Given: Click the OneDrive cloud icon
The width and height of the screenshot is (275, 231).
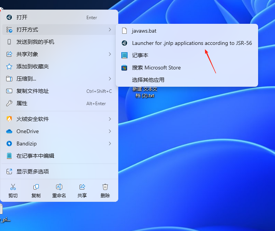Looking at the screenshot, I should point(9,131).
